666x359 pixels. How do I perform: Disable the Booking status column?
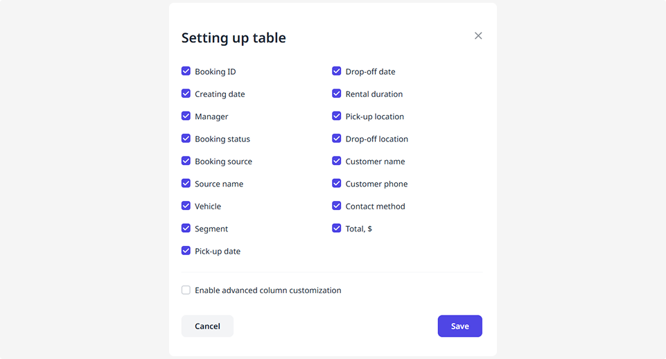pyautogui.click(x=186, y=139)
